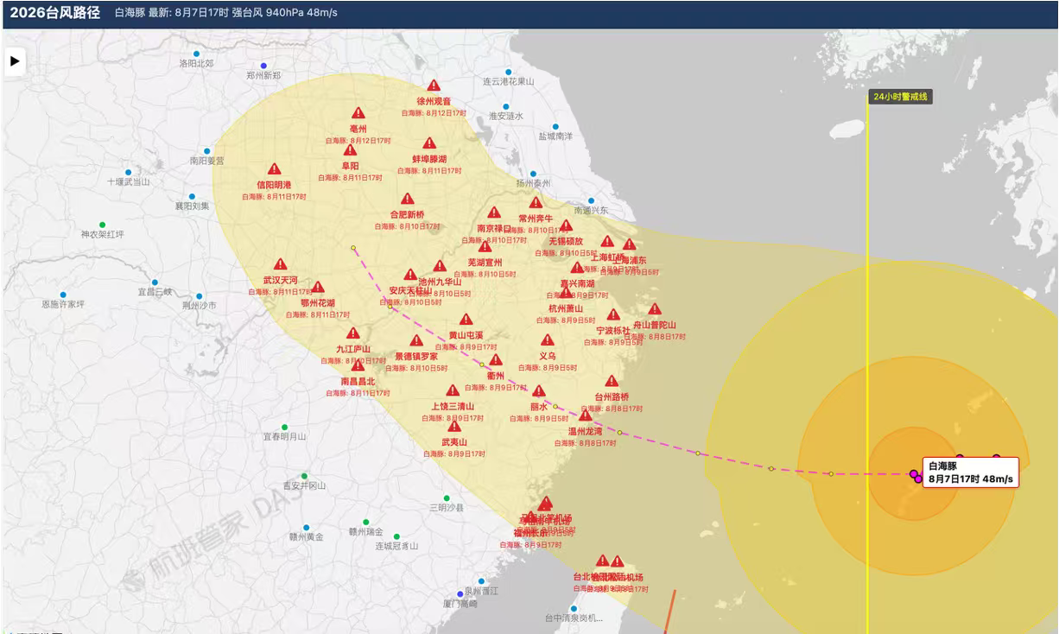1059x634 pixels.
Task: Select 信阳明港 alert icon
Action: pyautogui.click(x=274, y=169)
